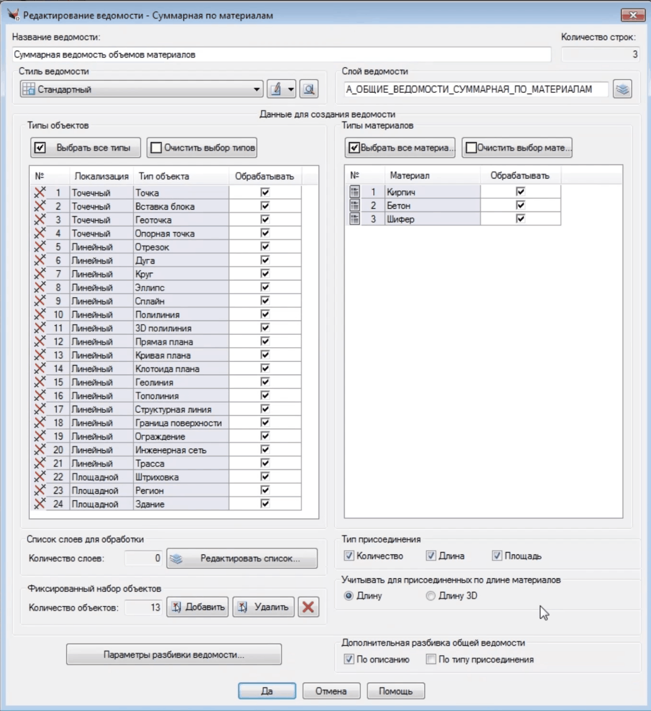Viewport: 651px width, 711px height.
Task: Click the material icon for Кирпич row
Action: click(x=354, y=192)
